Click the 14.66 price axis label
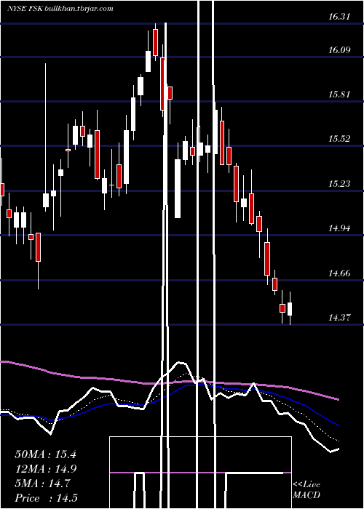This screenshot has height=509, width=364. click(x=339, y=273)
